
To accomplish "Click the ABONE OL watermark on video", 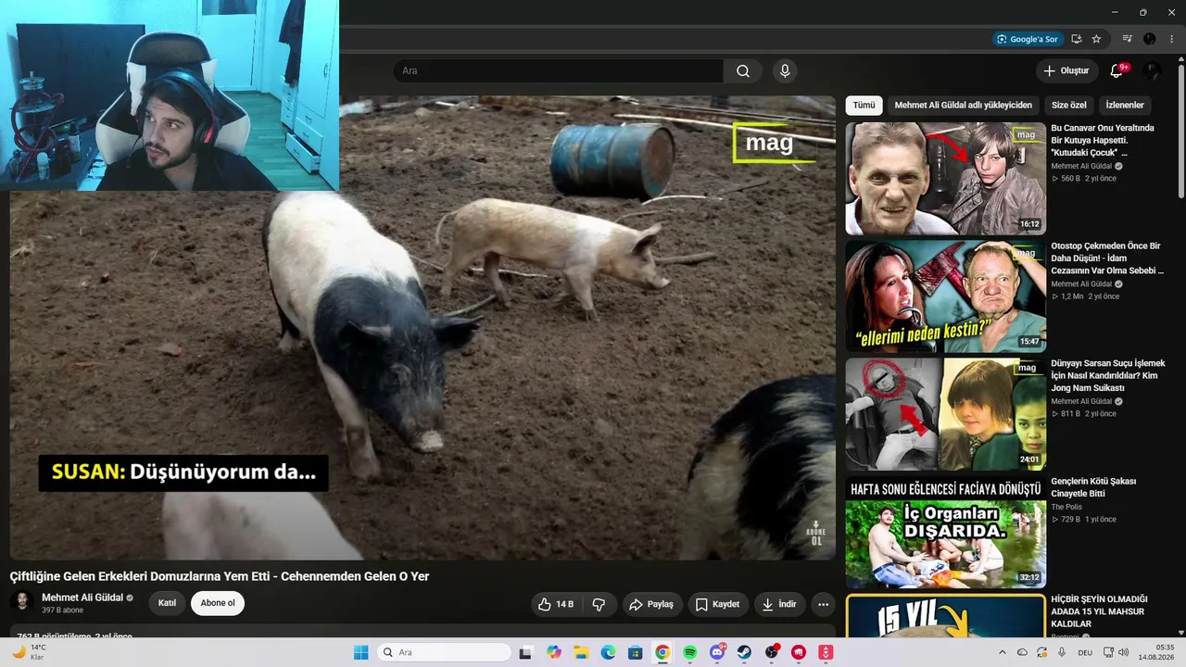I will coord(815,534).
